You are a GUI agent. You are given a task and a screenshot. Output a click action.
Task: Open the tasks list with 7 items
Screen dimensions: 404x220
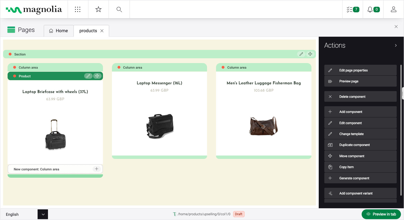pos(353,10)
